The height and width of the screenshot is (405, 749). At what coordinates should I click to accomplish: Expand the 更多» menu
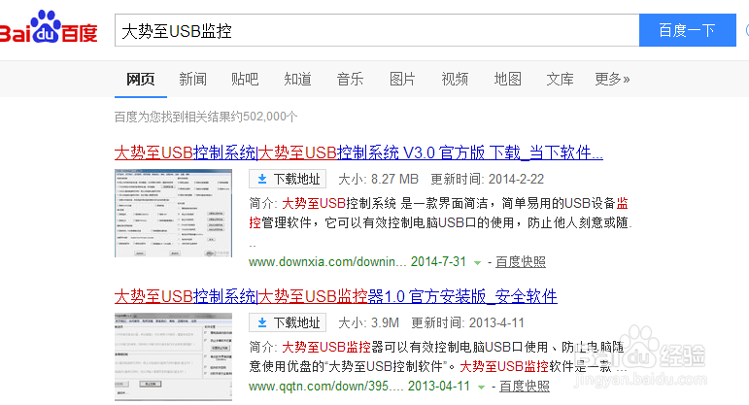[x=612, y=79]
